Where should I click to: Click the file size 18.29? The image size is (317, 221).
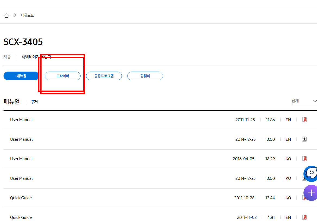click(x=270, y=159)
